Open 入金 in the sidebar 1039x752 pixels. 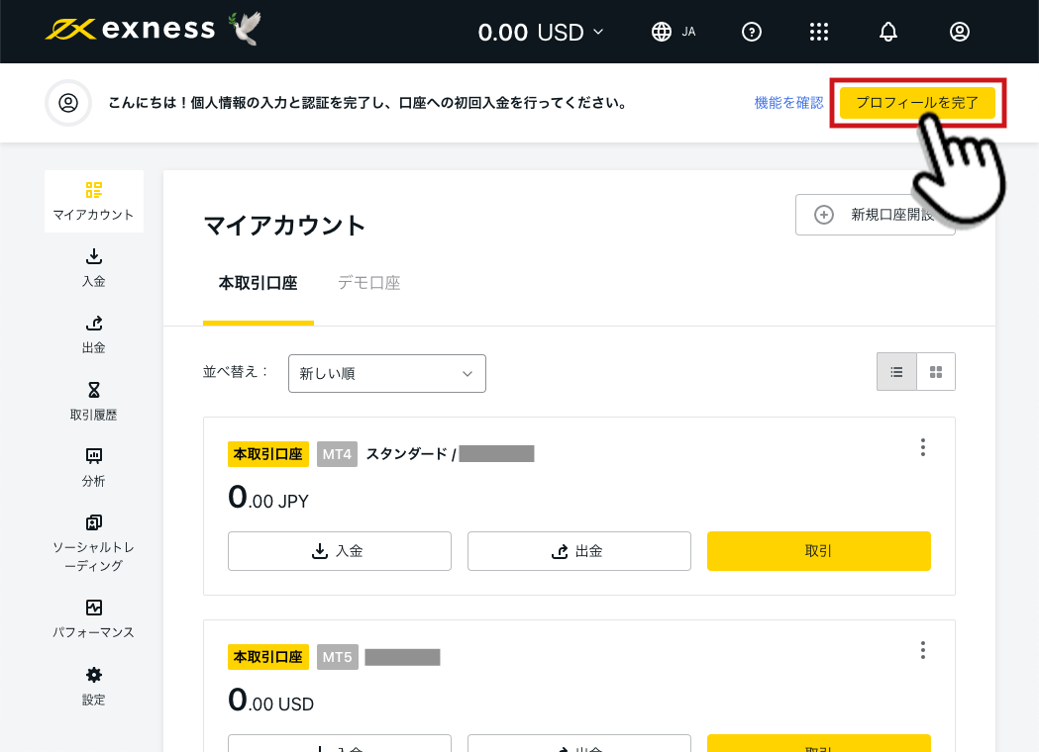[94, 268]
